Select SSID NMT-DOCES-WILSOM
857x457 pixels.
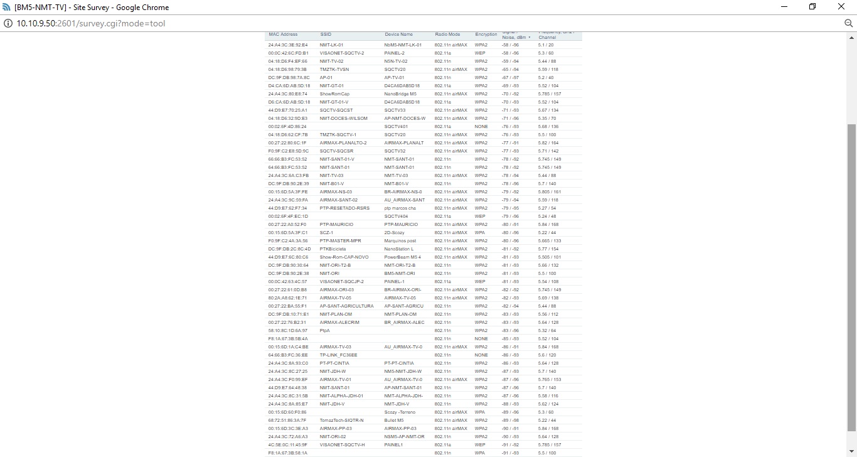point(343,119)
